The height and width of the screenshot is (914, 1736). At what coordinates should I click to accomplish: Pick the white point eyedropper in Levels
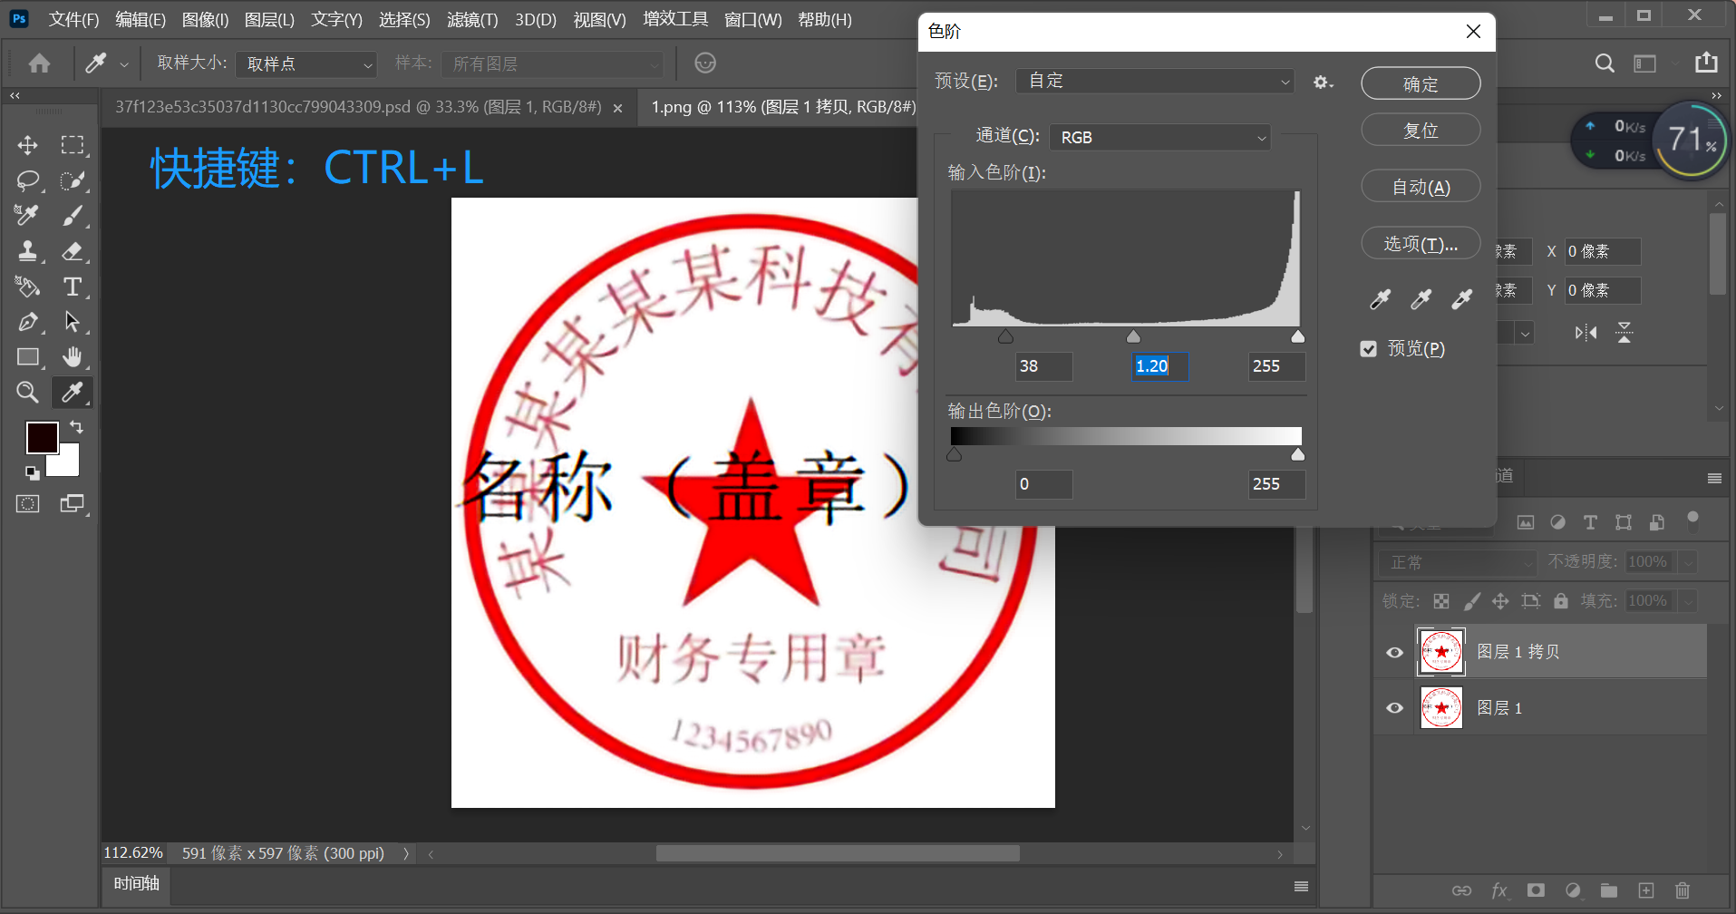1461,299
